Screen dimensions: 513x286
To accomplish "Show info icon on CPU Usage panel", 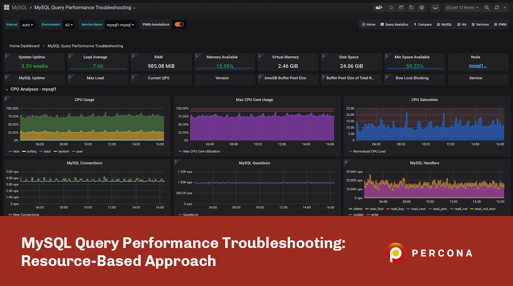I will click(x=6, y=98).
